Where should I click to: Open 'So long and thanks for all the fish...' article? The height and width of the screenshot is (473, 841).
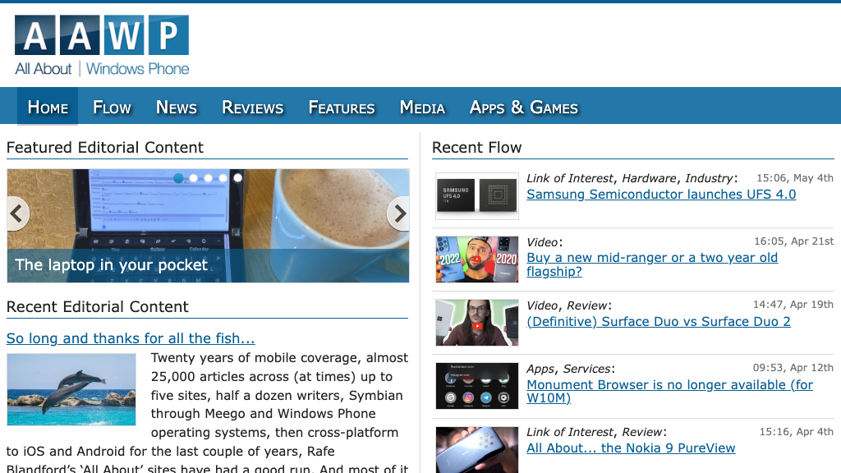click(x=131, y=338)
